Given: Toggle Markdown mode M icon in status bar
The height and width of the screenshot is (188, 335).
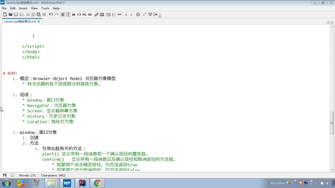Looking at the screenshot, I should coord(5,175).
